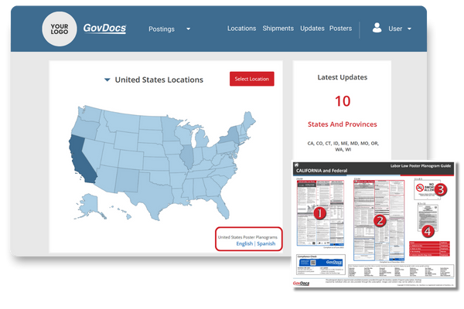Click the Latest Updates heading
Viewport: 464px width, 309px height.
point(343,77)
